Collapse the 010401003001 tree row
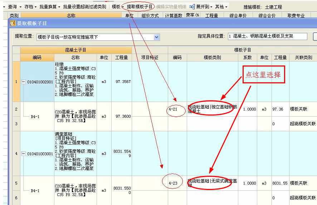317x205 pixels. tap(24, 154)
